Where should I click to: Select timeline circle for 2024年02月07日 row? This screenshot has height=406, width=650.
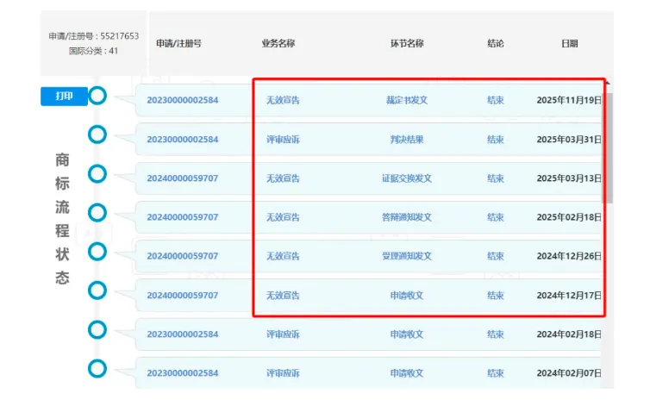point(97,369)
